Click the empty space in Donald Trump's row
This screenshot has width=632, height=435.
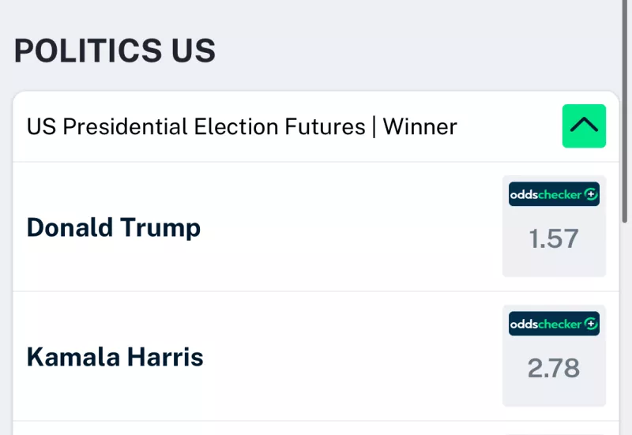click(351, 227)
